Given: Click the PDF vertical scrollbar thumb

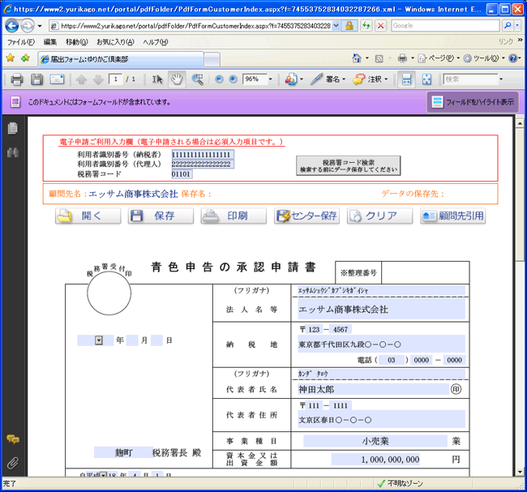Looking at the screenshot, I should [x=520, y=195].
